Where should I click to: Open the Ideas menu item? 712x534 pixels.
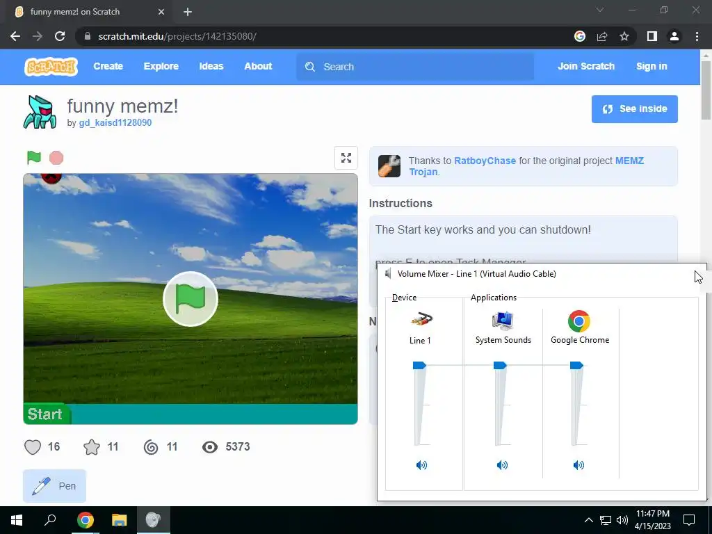tap(211, 66)
